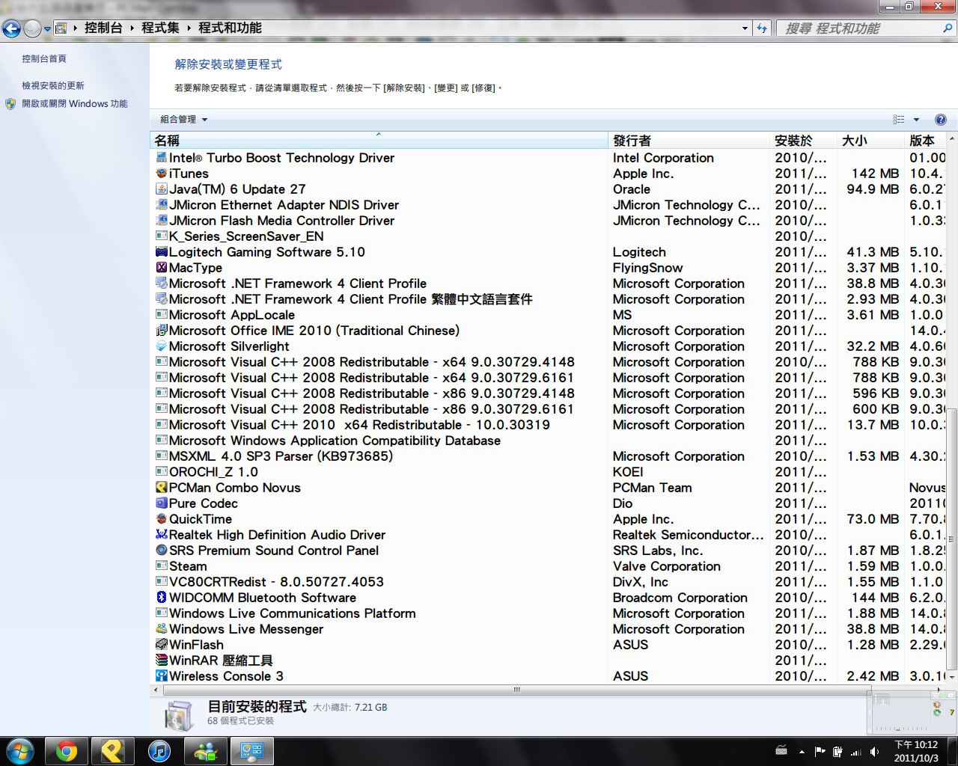
Task: Click the Valve Corporation publisher cell
Action: 667,566
